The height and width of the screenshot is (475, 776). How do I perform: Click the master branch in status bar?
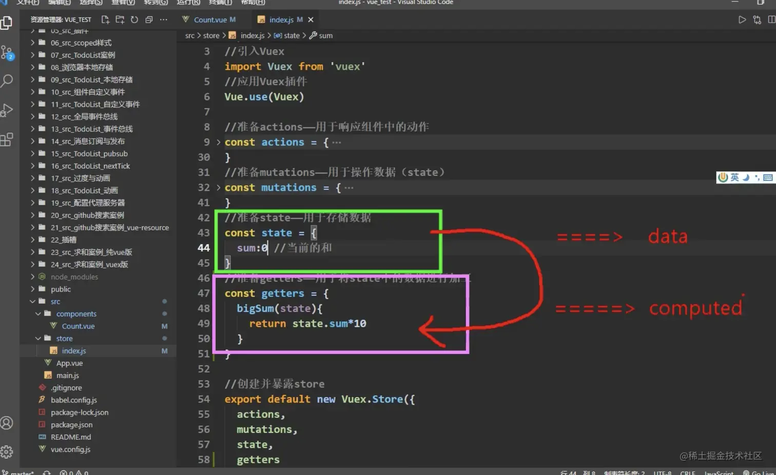[18, 472]
